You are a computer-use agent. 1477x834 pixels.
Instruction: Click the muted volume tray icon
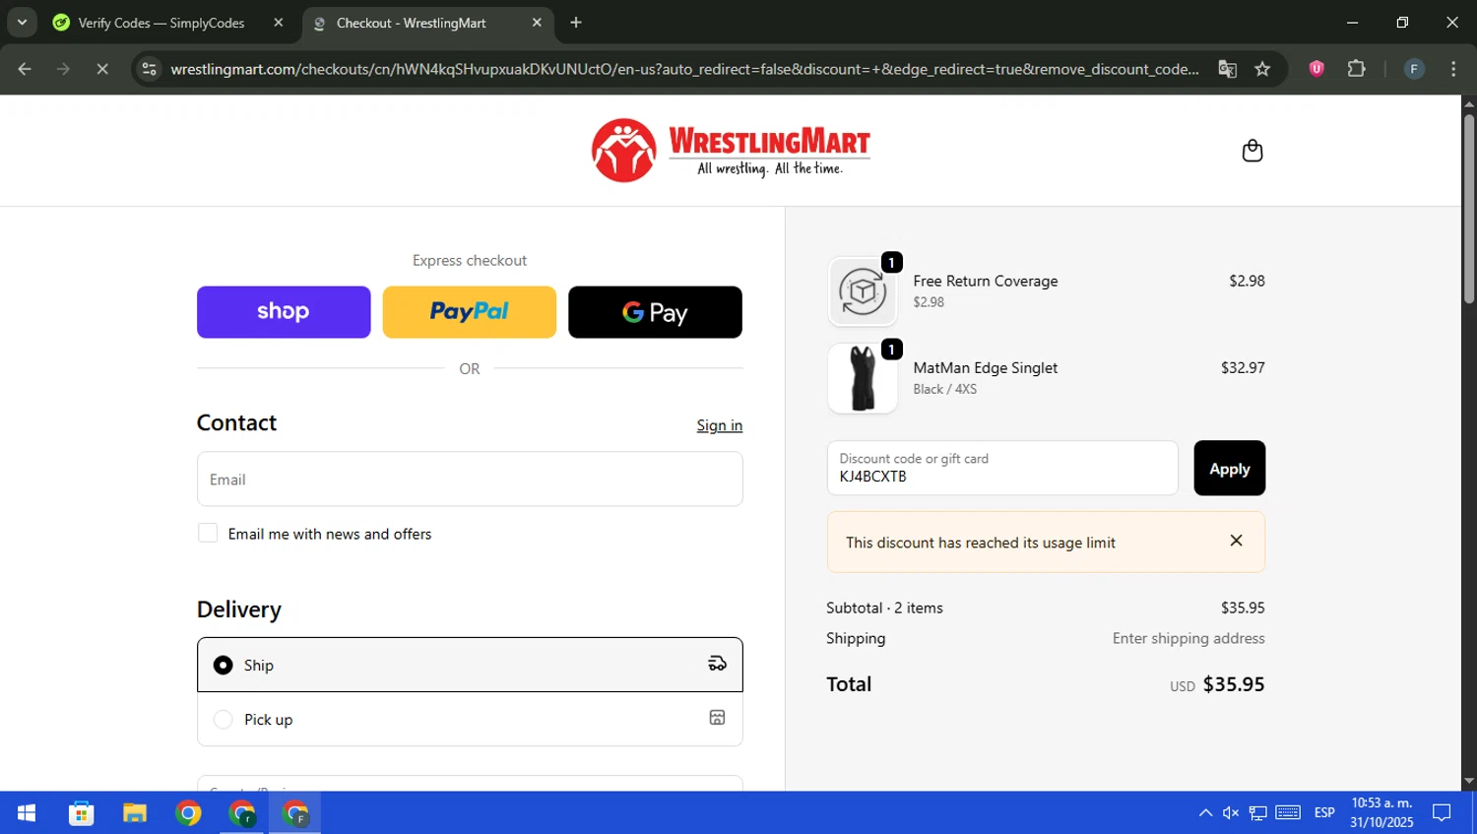tap(1231, 813)
